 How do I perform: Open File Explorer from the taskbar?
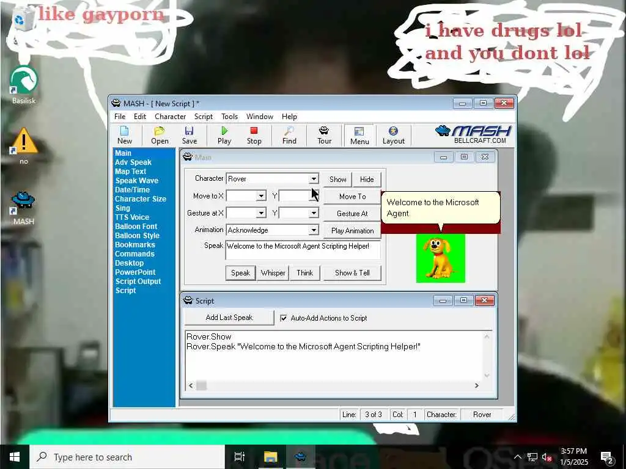click(x=270, y=457)
